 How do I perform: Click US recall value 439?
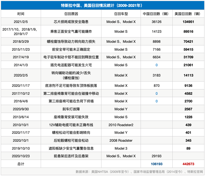(x=188, y=125)
